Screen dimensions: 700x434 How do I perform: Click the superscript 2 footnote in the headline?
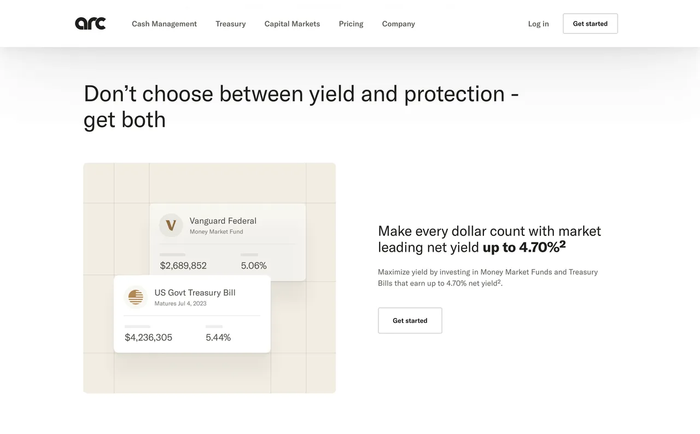(x=562, y=243)
